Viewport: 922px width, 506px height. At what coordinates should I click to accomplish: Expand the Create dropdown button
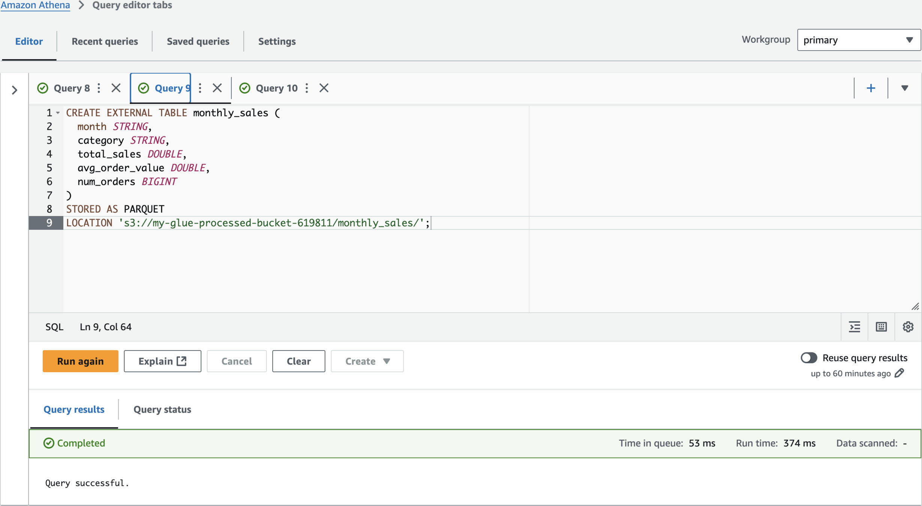point(367,361)
